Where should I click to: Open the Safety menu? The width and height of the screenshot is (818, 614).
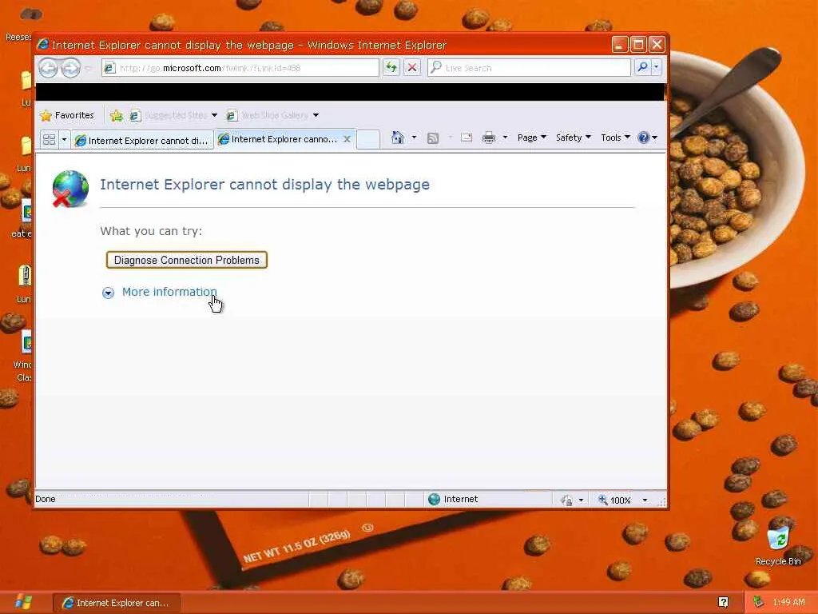(x=573, y=138)
